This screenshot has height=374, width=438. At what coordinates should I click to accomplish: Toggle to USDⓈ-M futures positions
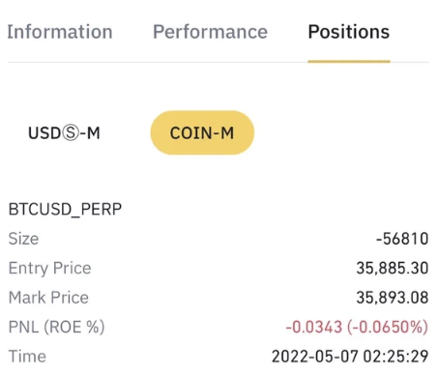(x=64, y=132)
